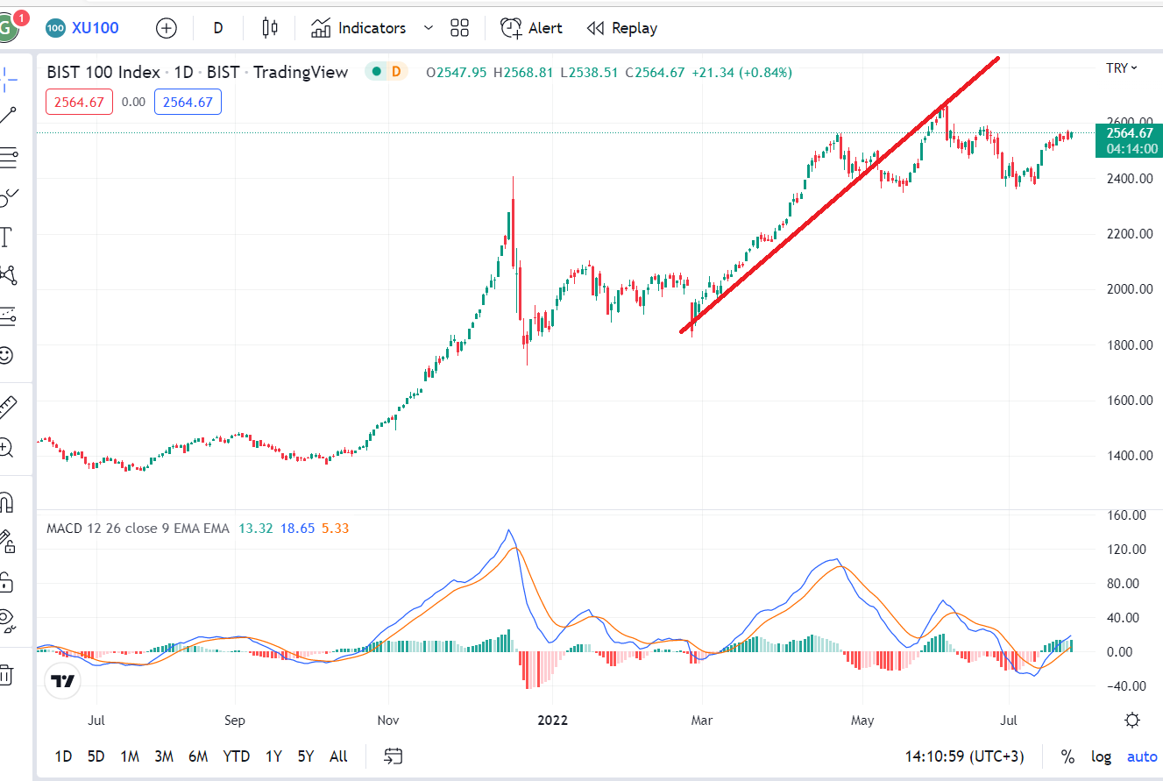The image size is (1163, 781).
Task: Open the user profile avatar menu
Action: coord(7,27)
